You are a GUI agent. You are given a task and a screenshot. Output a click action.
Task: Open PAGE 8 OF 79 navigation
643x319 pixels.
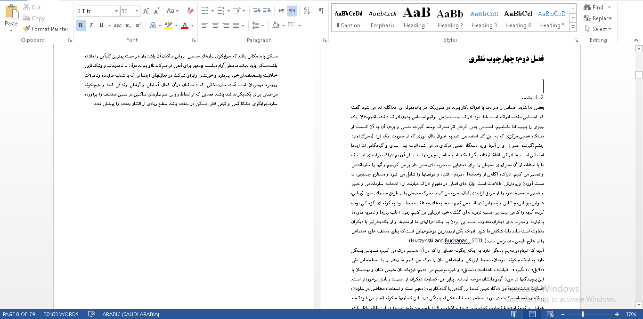click(x=19, y=314)
